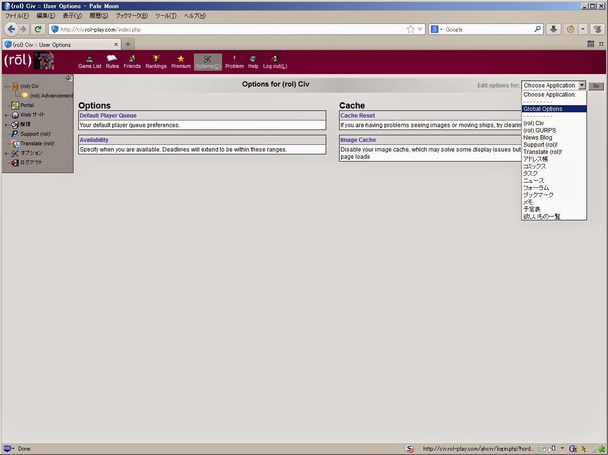Expand the Web サイト tree node
This screenshot has width=608, height=455.
pos(6,115)
